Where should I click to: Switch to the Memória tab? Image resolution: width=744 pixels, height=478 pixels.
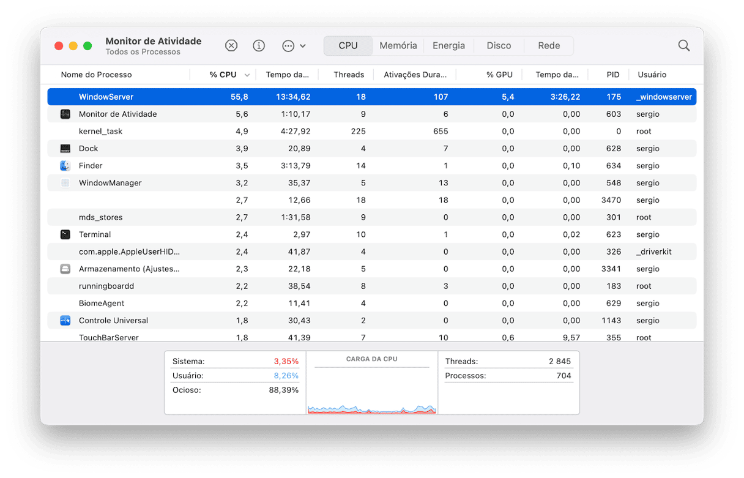(x=398, y=46)
